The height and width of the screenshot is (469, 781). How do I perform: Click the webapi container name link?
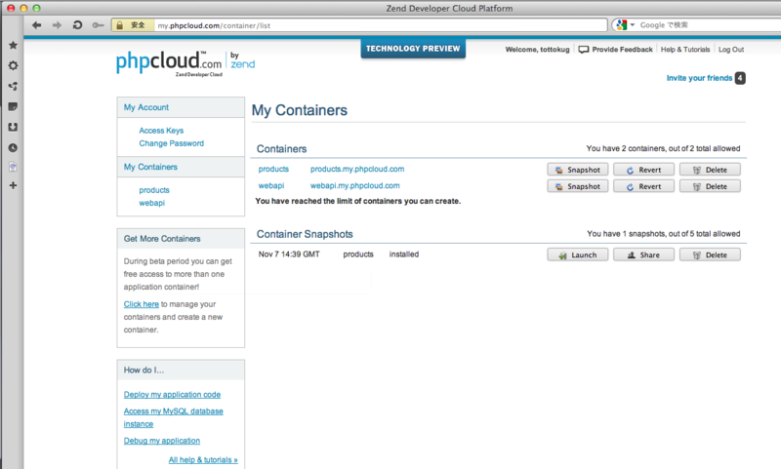coord(271,185)
